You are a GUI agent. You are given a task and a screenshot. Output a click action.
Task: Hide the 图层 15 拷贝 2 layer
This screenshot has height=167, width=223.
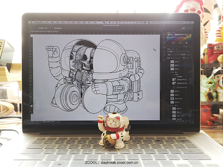click(168, 116)
